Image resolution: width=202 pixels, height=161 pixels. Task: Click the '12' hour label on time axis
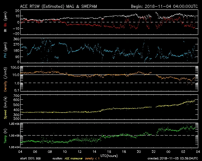click(80, 152)
